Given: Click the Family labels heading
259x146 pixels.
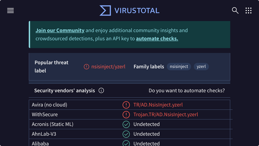Looking at the screenshot, I should click(149, 67).
